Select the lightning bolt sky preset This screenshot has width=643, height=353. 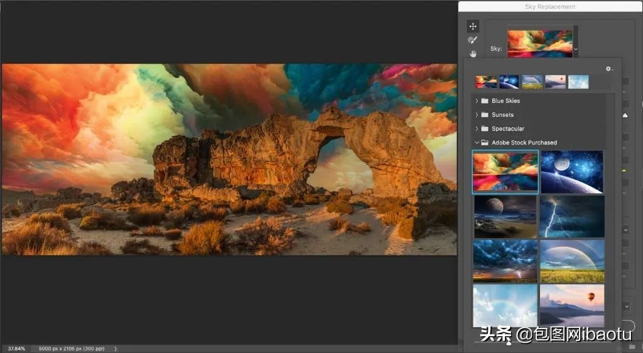click(572, 217)
